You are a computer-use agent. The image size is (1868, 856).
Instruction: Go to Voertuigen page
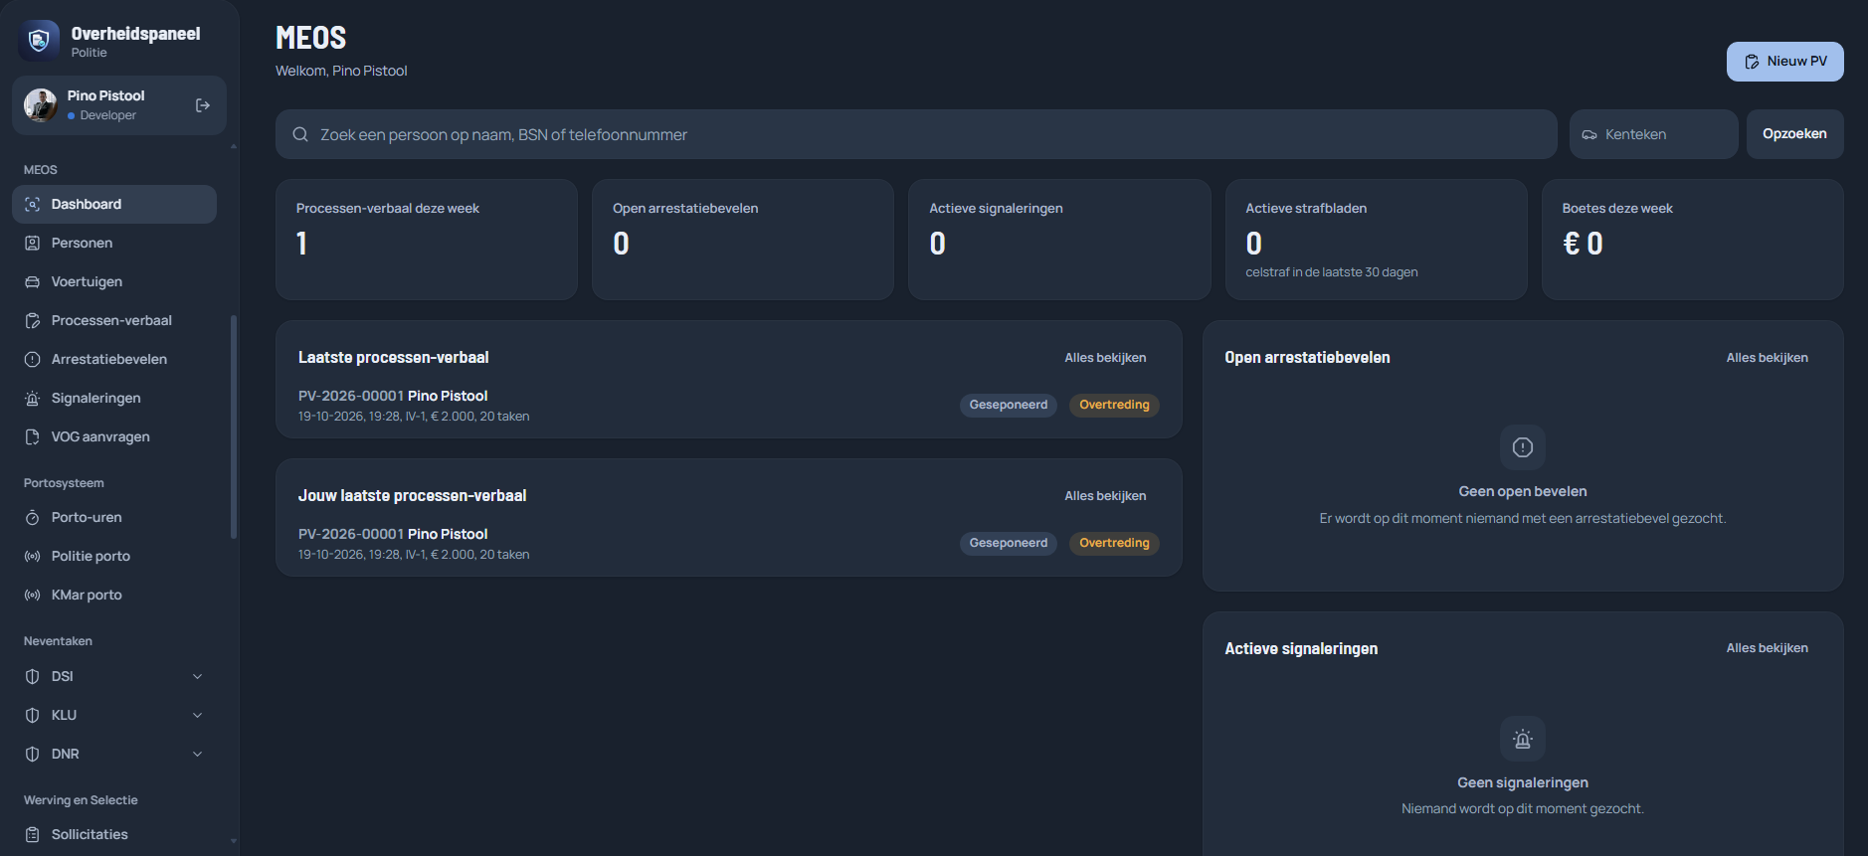114,281
